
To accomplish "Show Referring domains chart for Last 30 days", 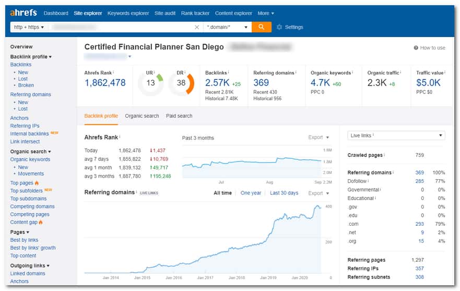I will click(x=284, y=193).
